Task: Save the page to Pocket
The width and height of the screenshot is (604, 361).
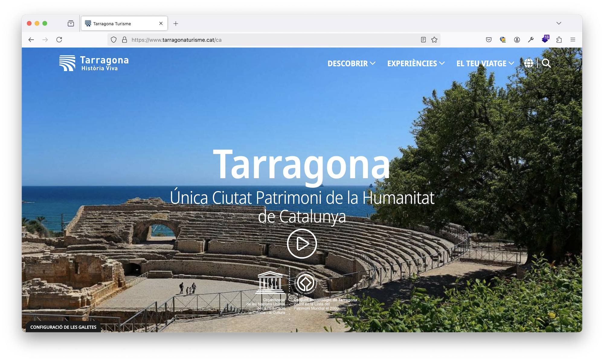Action: pos(489,40)
